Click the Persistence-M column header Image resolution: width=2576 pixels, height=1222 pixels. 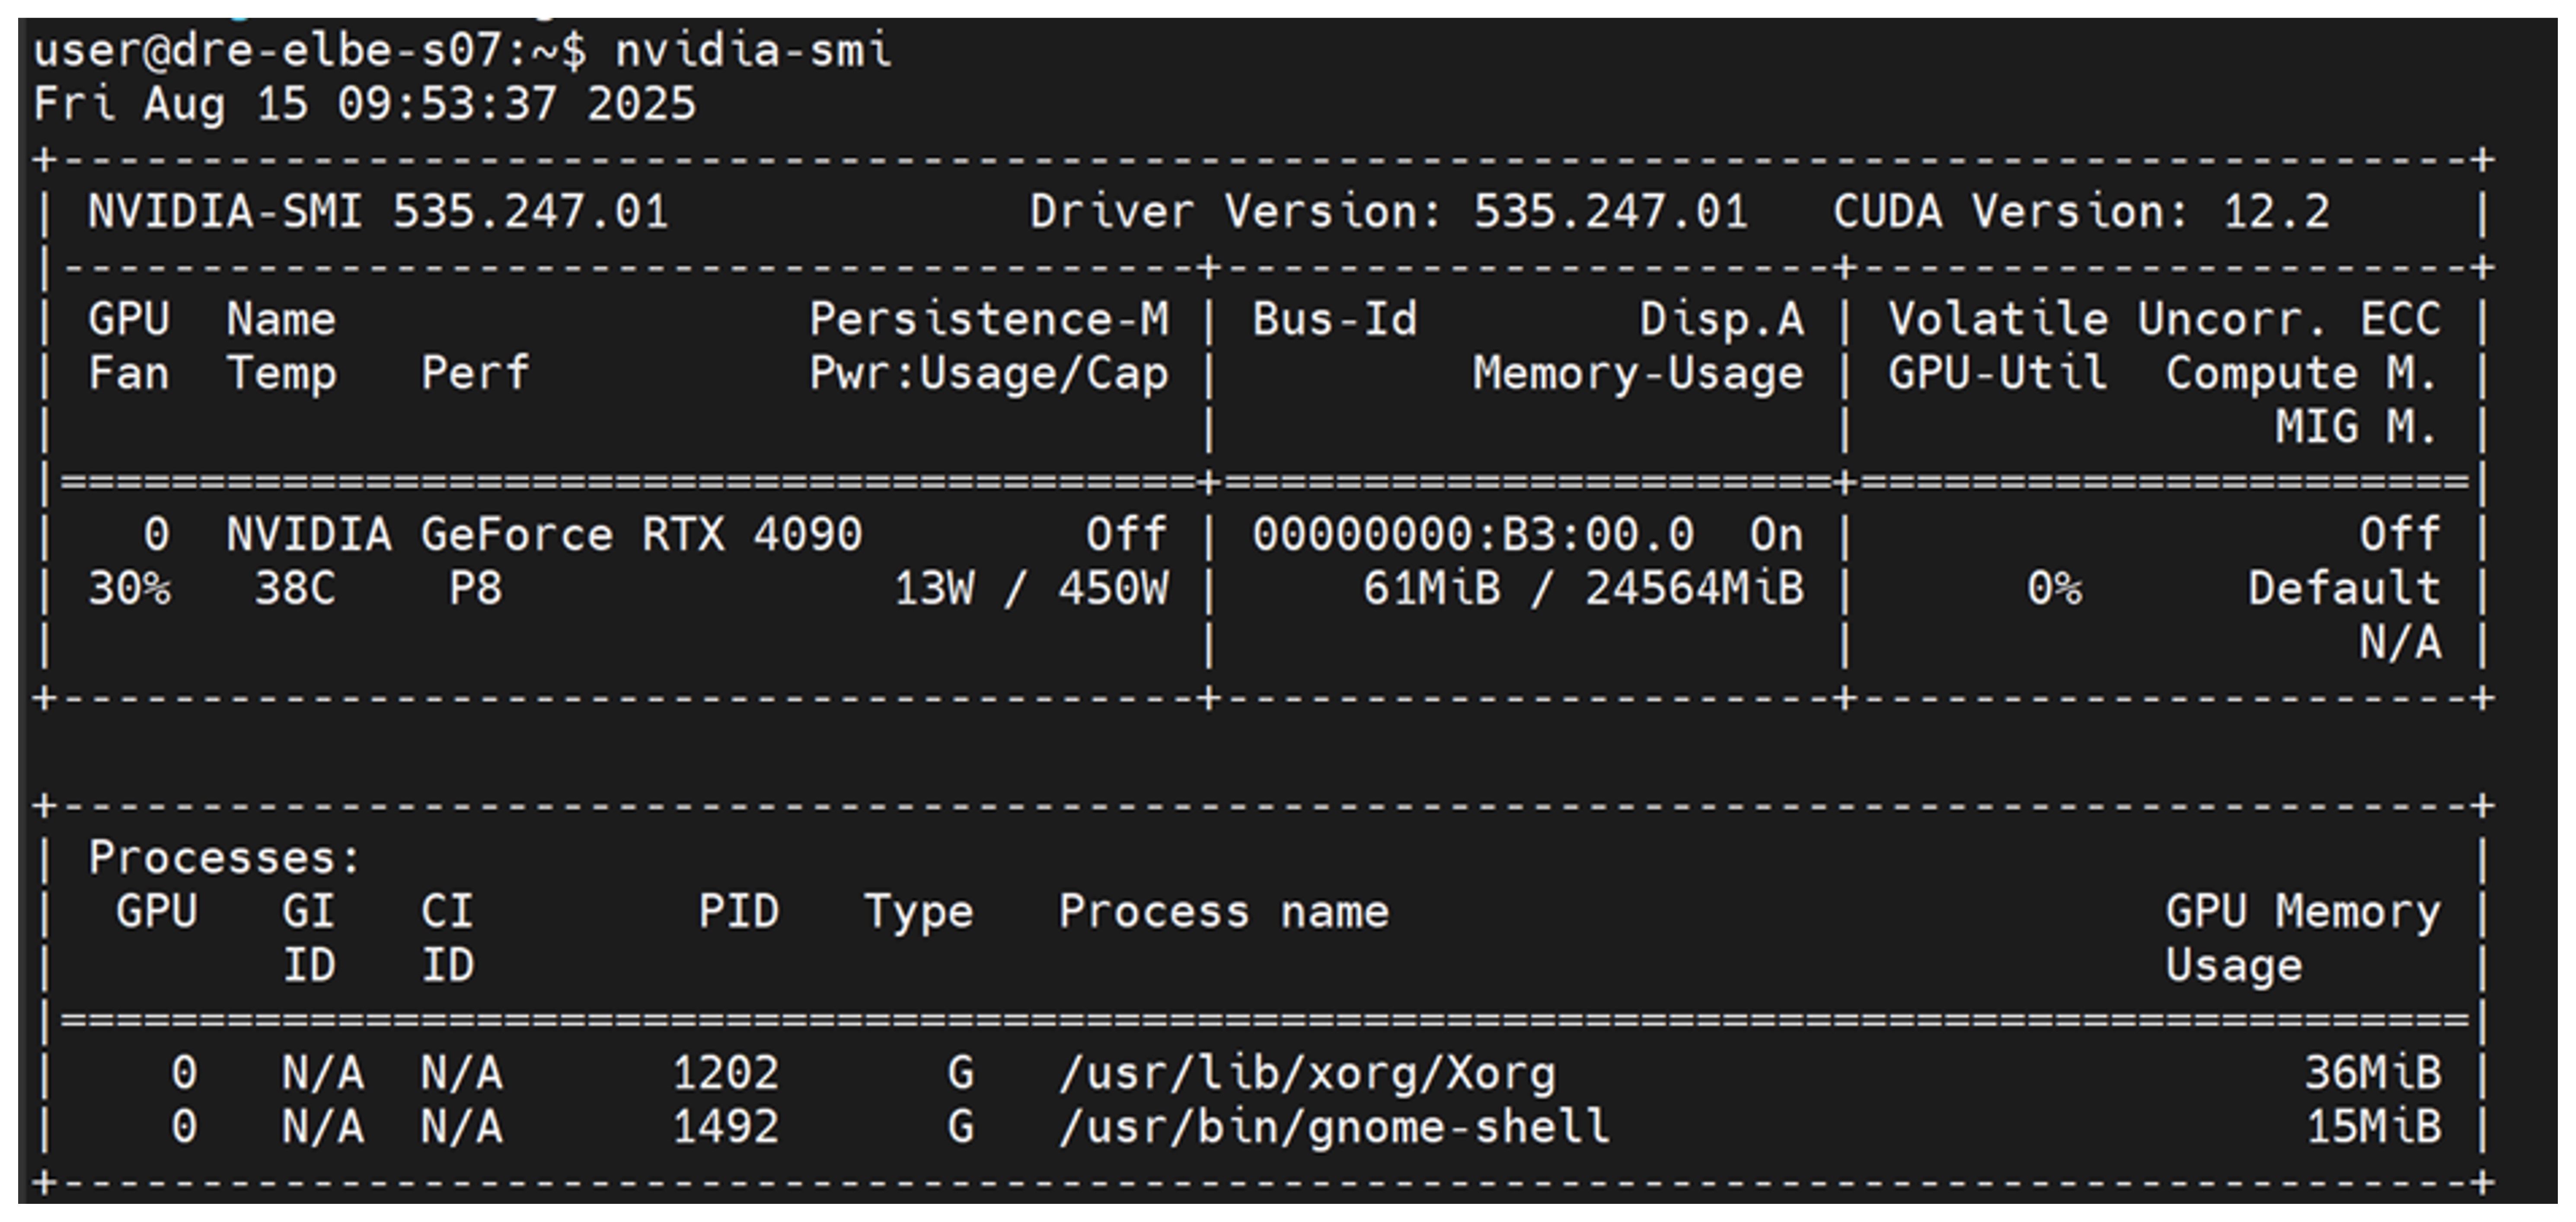coord(988,320)
